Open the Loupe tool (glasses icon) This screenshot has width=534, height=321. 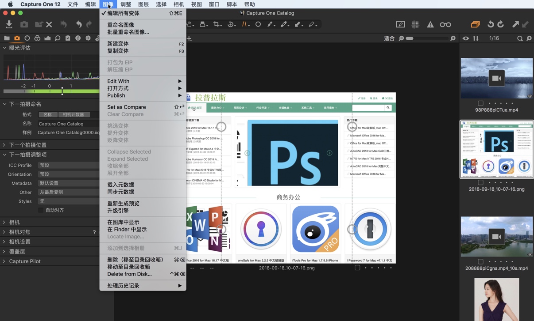(445, 25)
